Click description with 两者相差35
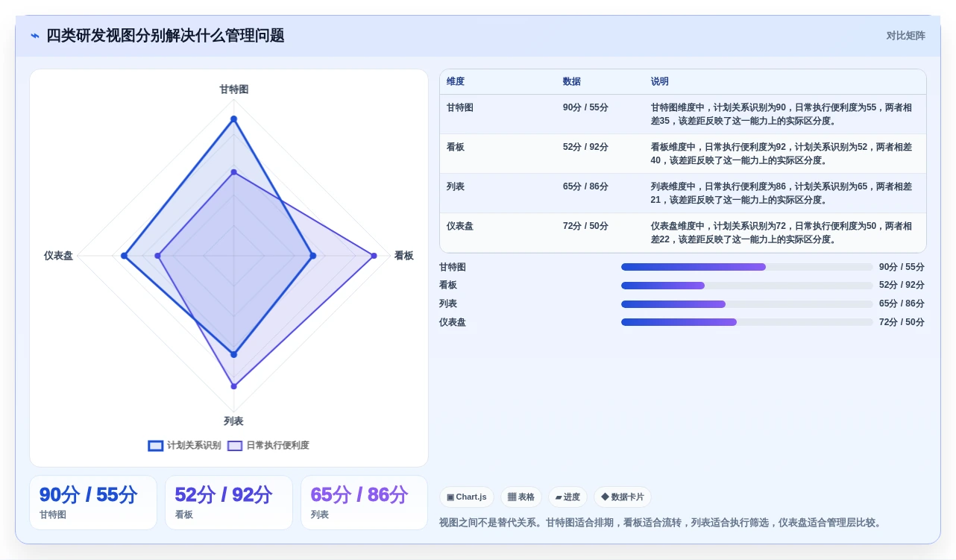Viewport: 956px width, 560px height. (783, 114)
